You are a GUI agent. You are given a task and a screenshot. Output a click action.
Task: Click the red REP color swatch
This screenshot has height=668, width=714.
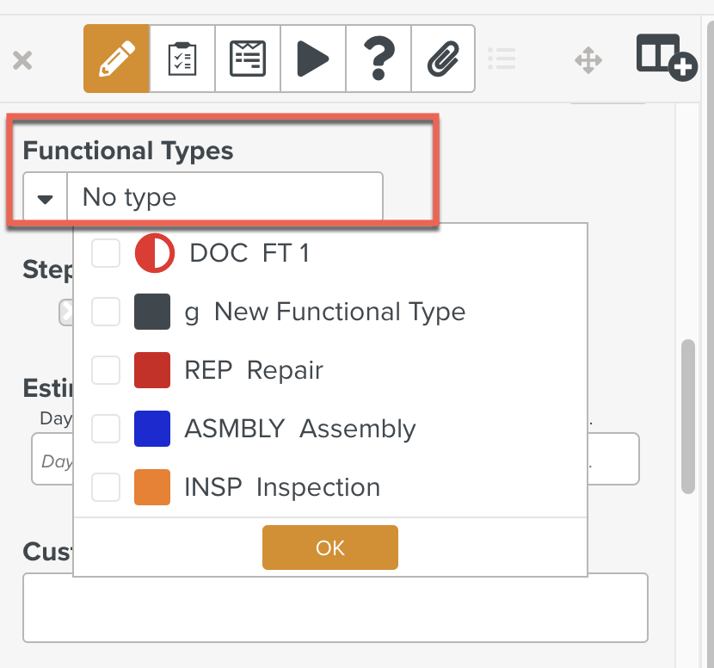tap(154, 369)
